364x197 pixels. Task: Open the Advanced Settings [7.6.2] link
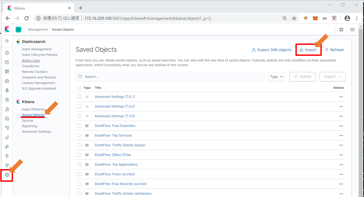click(115, 106)
